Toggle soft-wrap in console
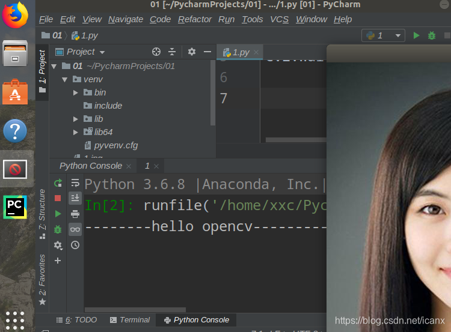451x332 pixels. [75, 183]
